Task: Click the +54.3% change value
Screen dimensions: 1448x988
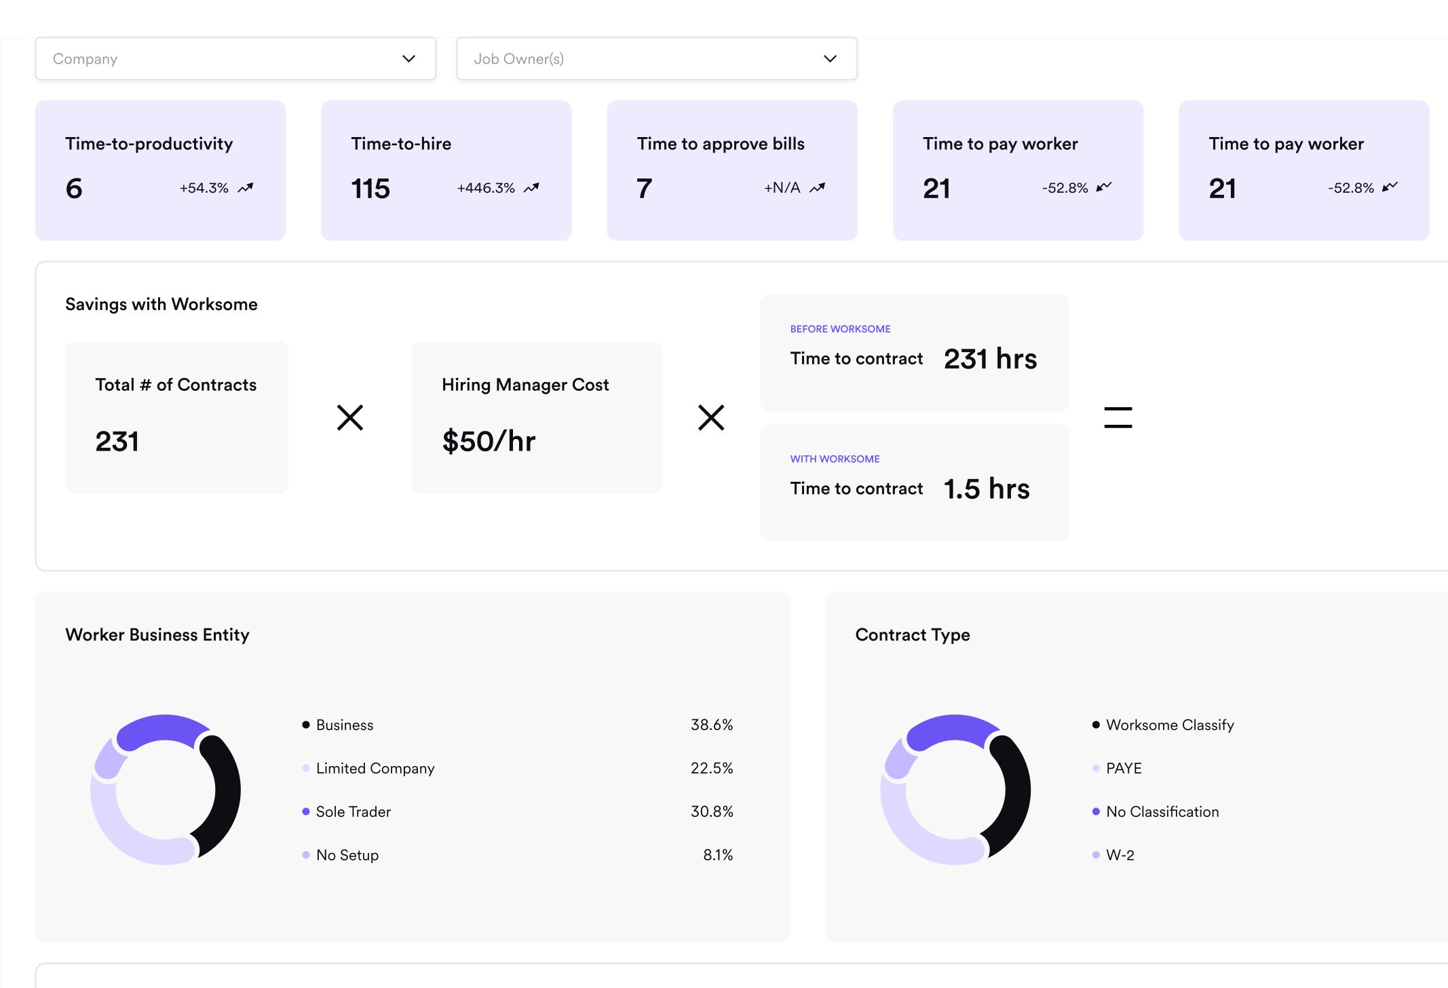Action: pos(204,188)
